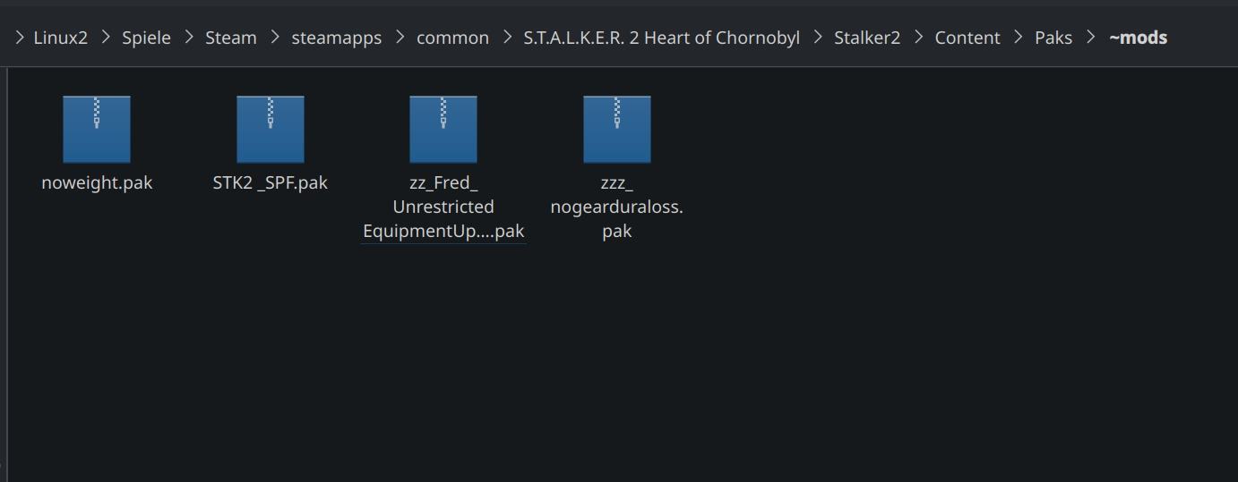The height and width of the screenshot is (482, 1238).
Task: Go to the Stalker2 path segment
Action: [x=867, y=38]
